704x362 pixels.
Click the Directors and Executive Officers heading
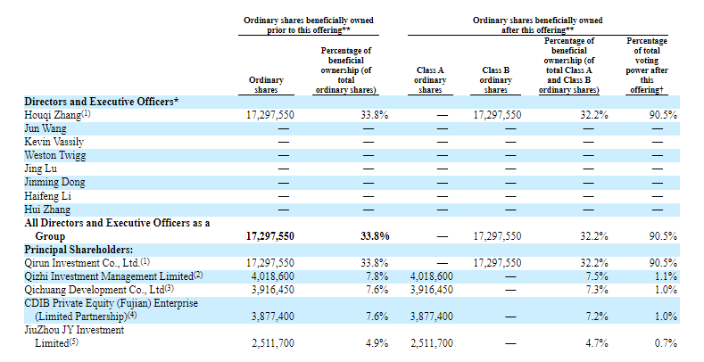click(102, 102)
